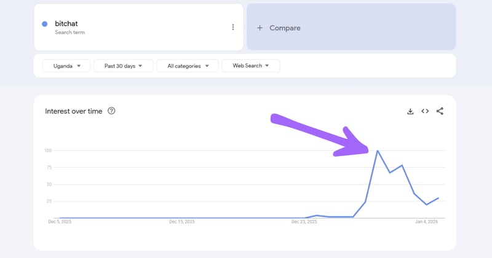Share the Interest over time chart
The width and height of the screenshot is (492, 258).
click(440, 111)
